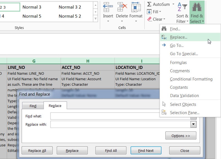This screenshot has height=159, width=221.
Task: Click into the Find what field
Action: click(x=107, y=116)
